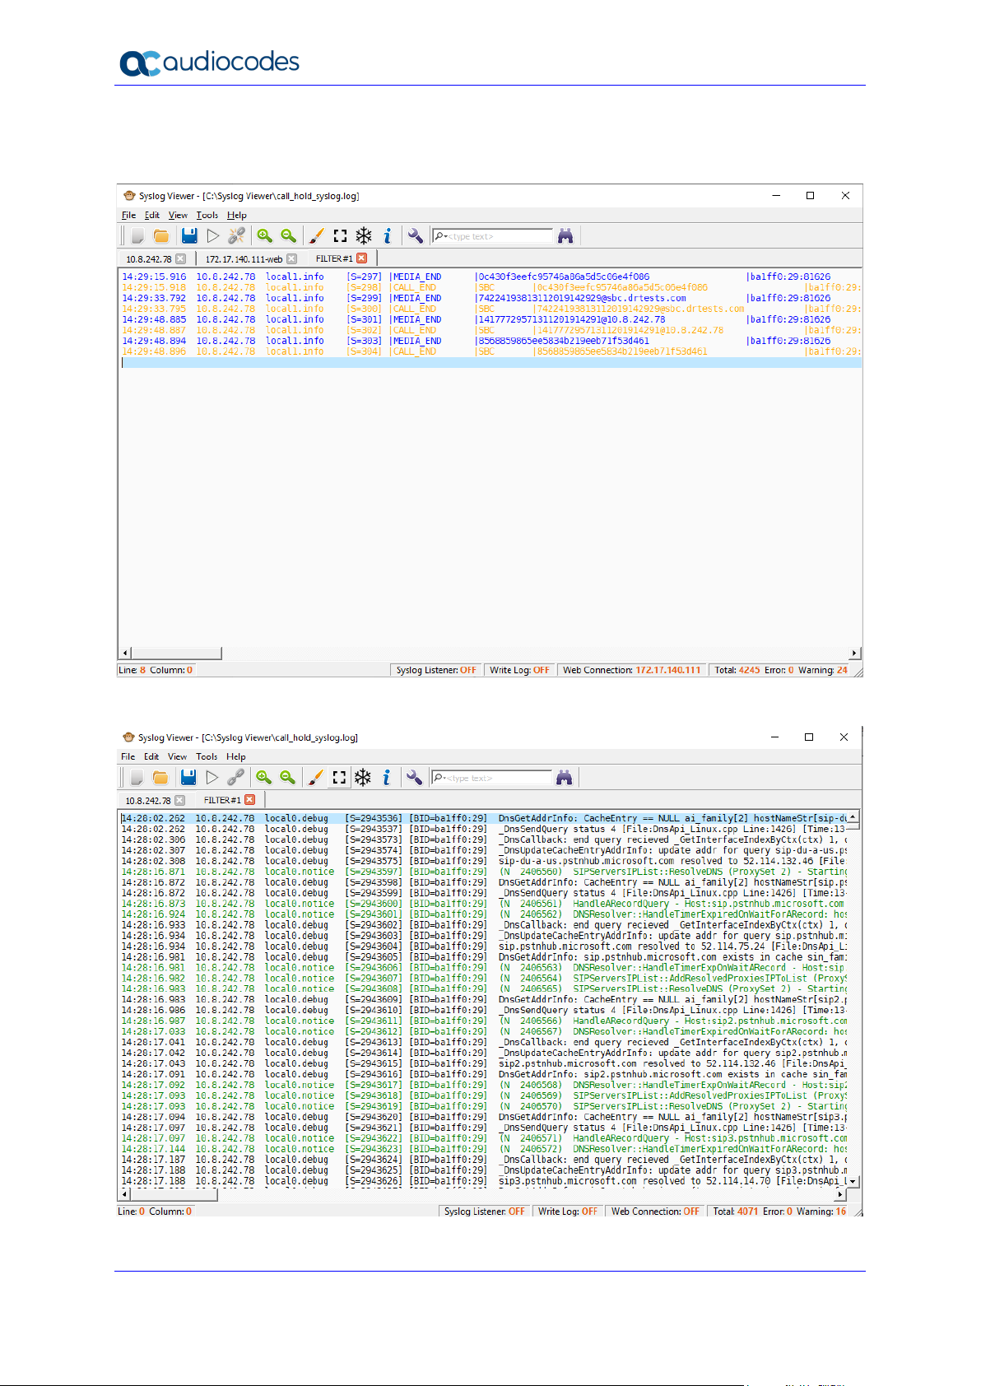The image size is (981, 1386).
Task: Open folder icon in upper Syslog Viewer window
Action: tap(161, 236)
